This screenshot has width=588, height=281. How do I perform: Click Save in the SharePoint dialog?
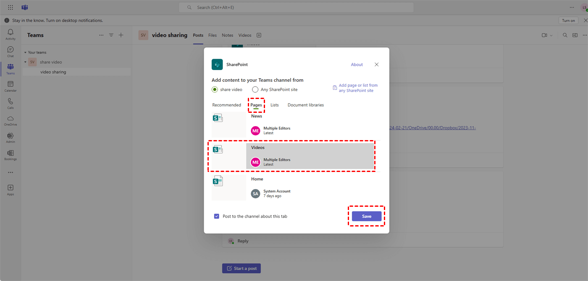click(x=367, y=216)
